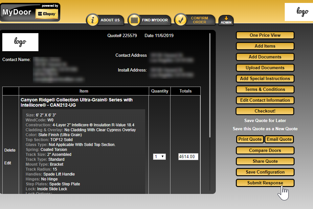The height and width of the screenshot is (209, 313).
Task: Click the Admin down-arrow icon
Action: [x=226, y=18]
